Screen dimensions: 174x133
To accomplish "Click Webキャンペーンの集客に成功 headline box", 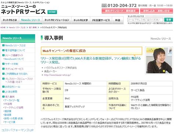I will [91, 51].
